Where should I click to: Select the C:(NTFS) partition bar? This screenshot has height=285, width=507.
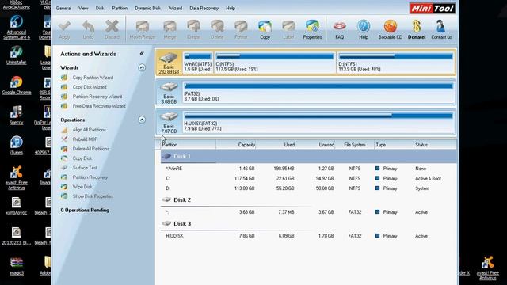[x=275, y=63]
